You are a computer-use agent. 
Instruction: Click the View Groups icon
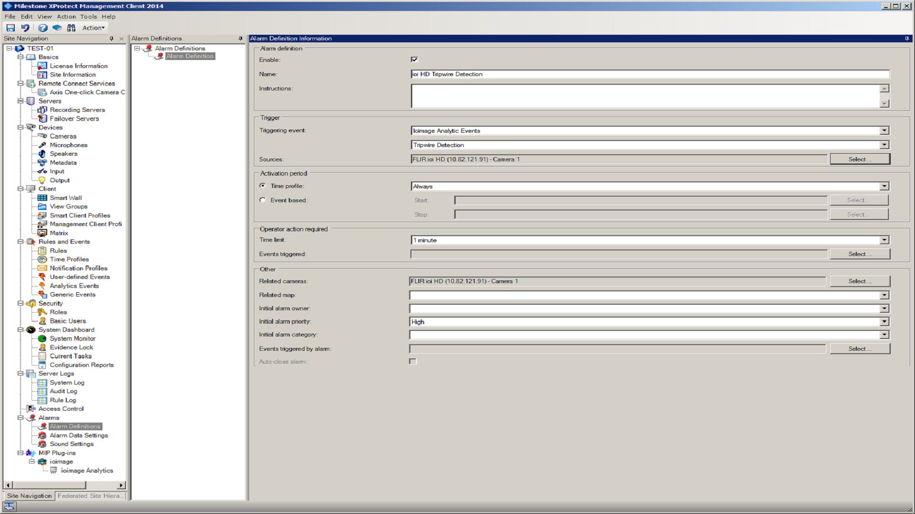pos(42,207)
